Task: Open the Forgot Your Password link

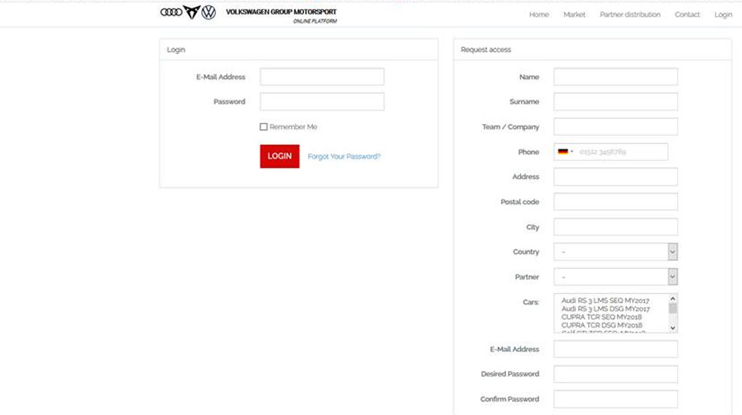Action: tap(344, 156)
